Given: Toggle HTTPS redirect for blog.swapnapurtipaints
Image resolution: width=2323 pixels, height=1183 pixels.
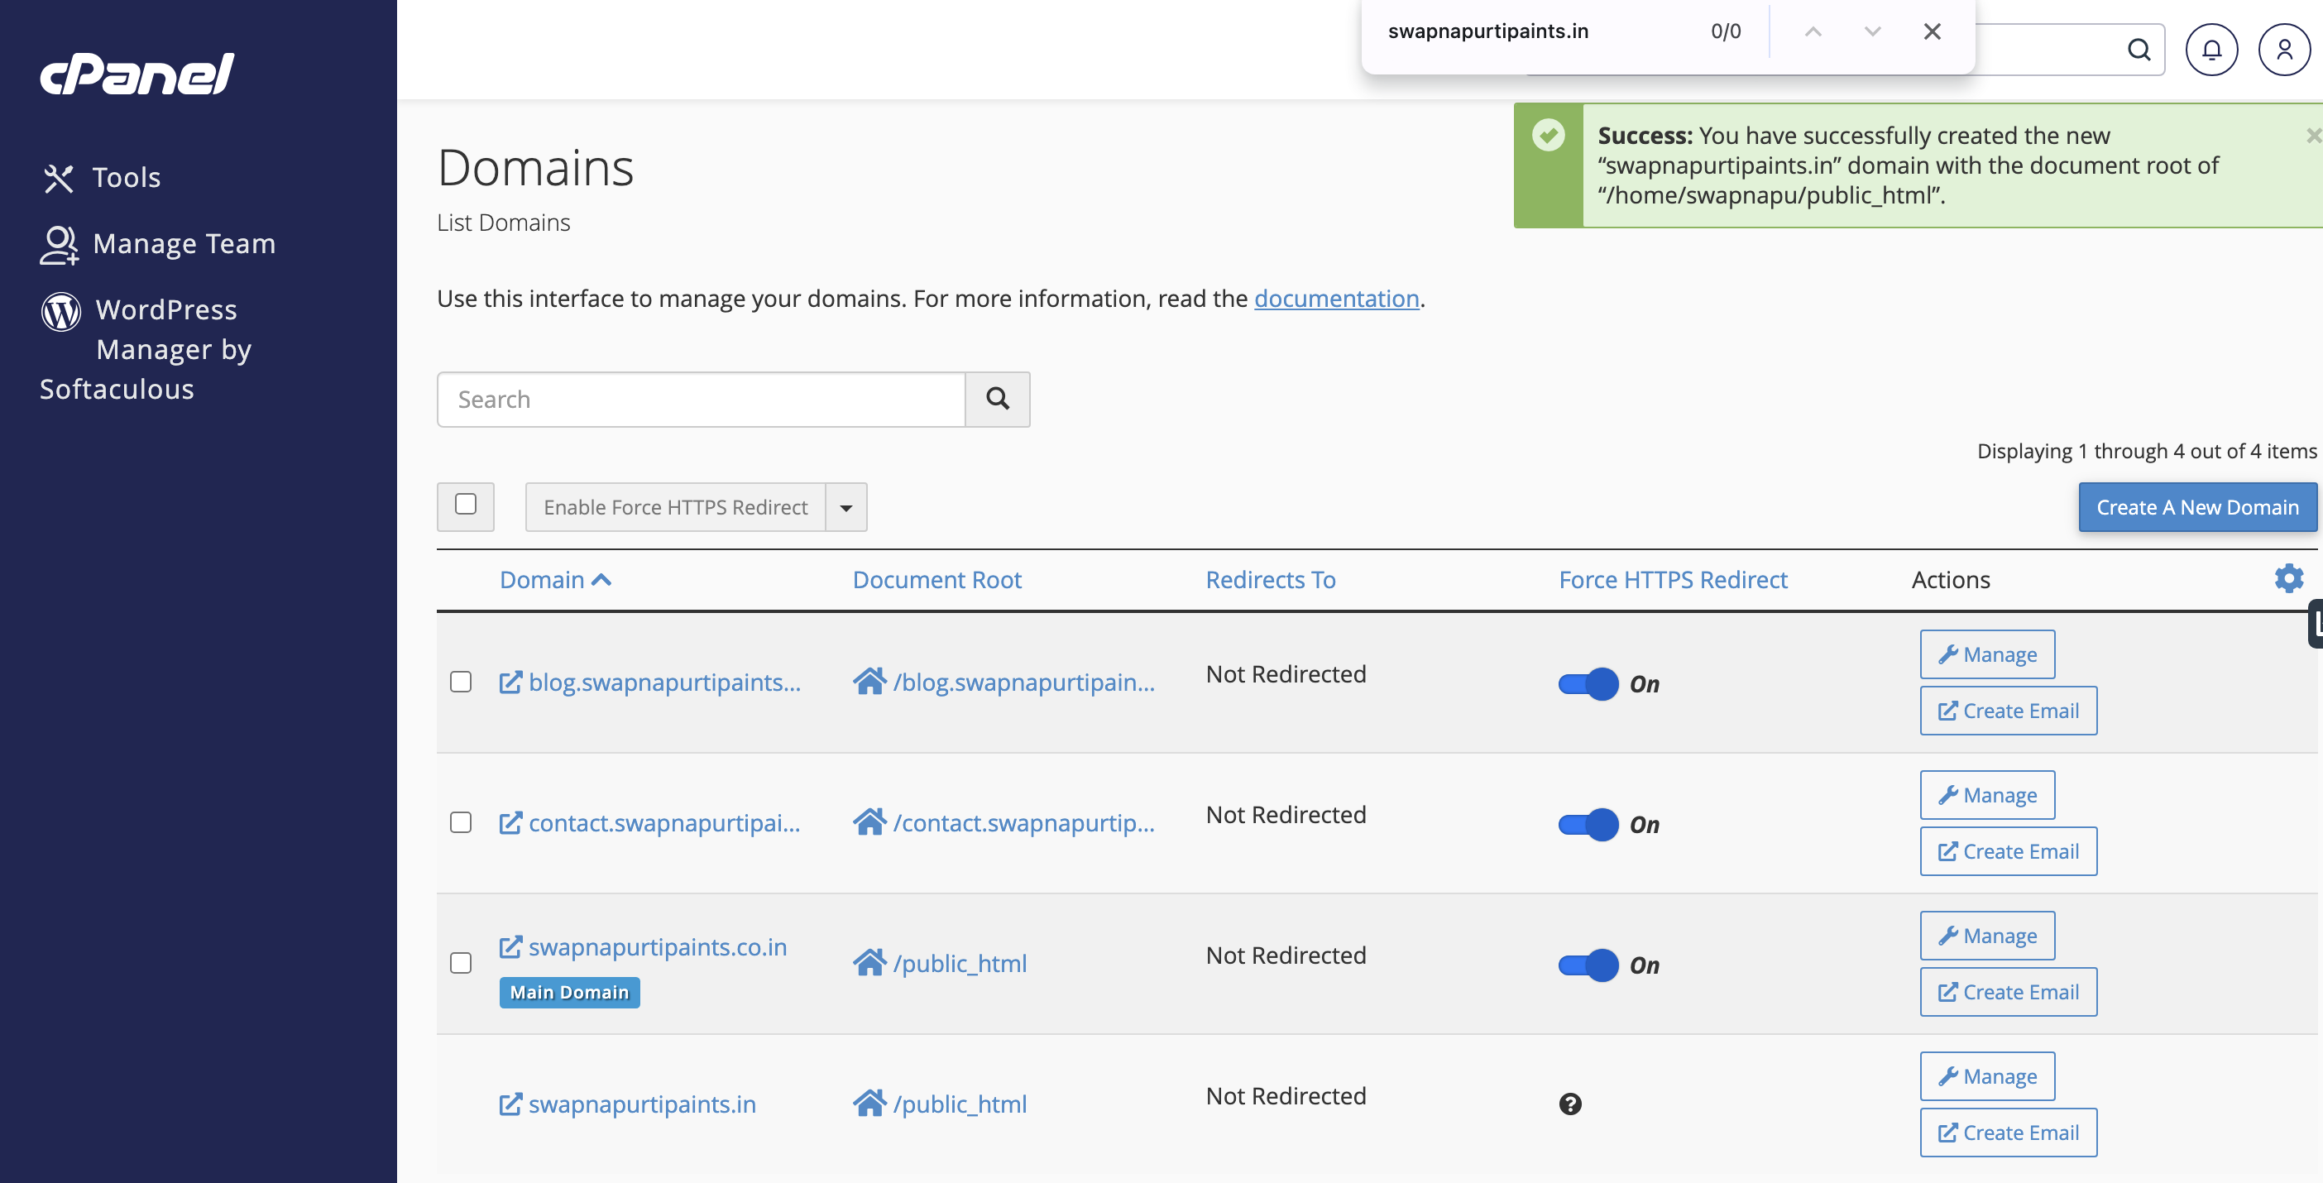Looking at the screenshot, I should tap(1588, 683).
